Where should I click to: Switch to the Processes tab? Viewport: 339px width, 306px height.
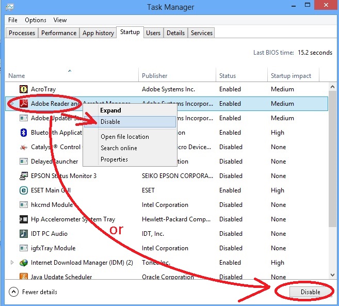(22, 33)
